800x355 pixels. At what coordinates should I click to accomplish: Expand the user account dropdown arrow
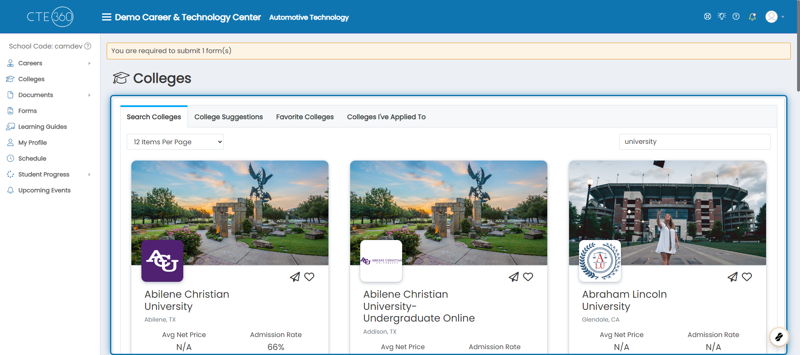(x=783, y=17)
